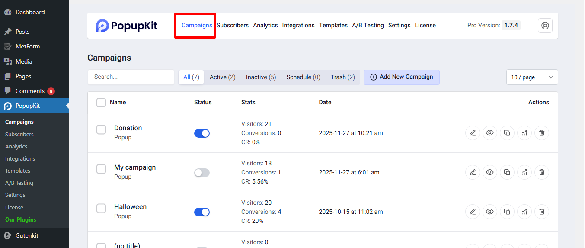Screen dimensions: 585x248
Task: Click the PopupKit logo in the header
Action: pos(127,26)
